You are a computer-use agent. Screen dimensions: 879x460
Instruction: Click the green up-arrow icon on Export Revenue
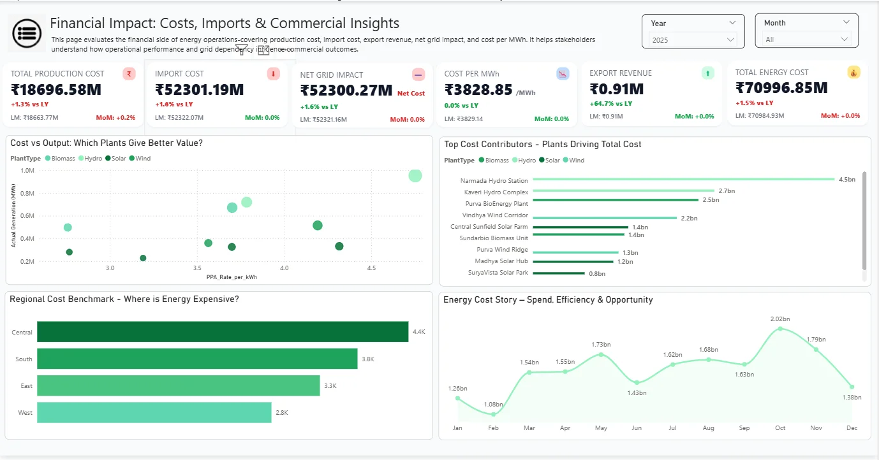(707, 73)
